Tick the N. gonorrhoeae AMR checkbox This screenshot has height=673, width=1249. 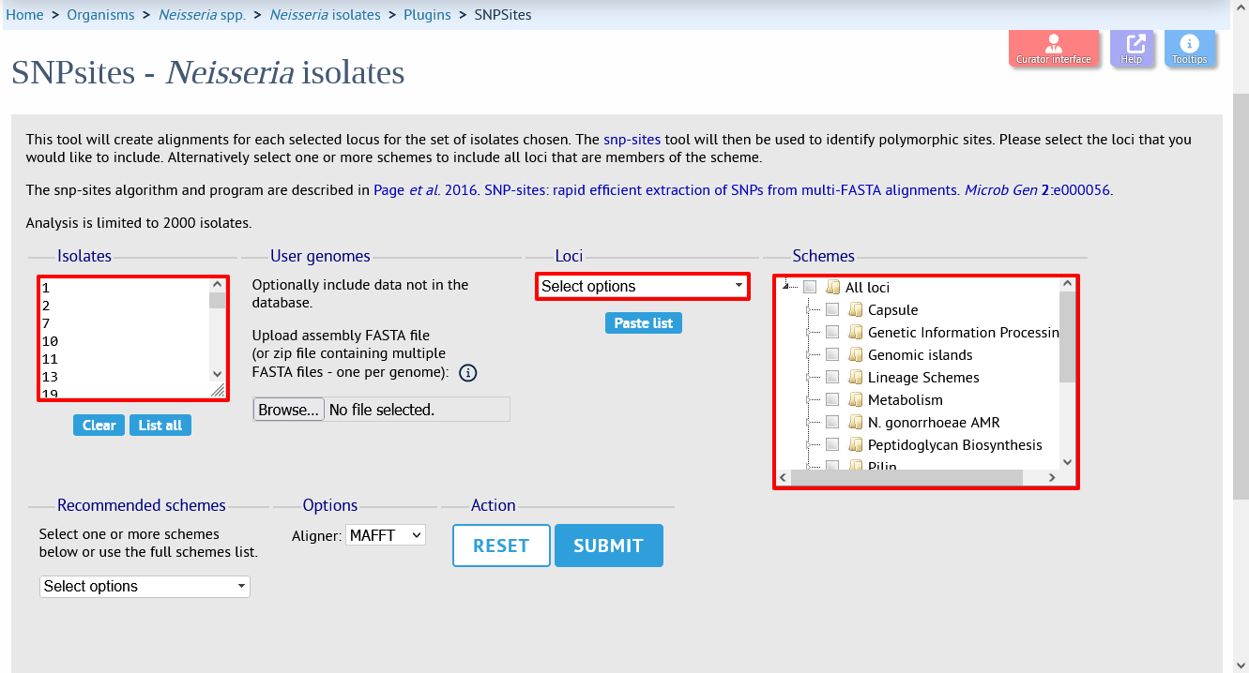[832, 422]
